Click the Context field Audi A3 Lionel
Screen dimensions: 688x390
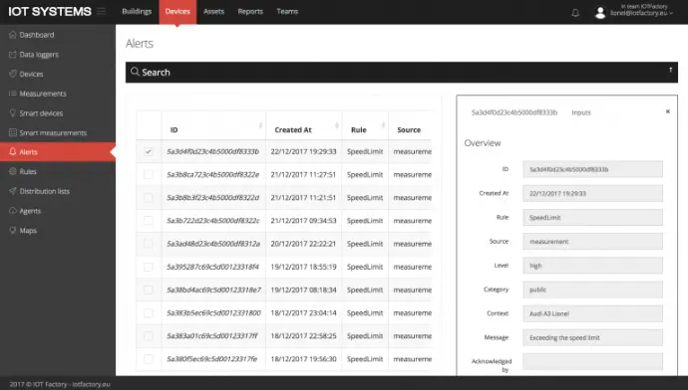(592, 313)
